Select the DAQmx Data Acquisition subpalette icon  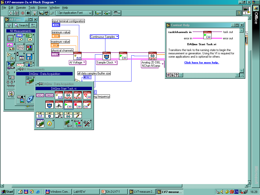coord(30,80)
